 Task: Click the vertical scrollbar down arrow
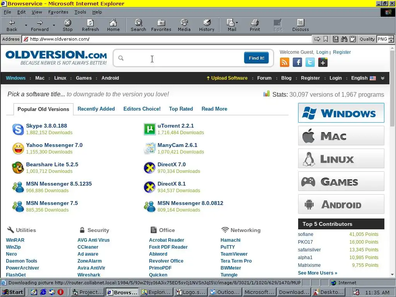coord(392,274)
